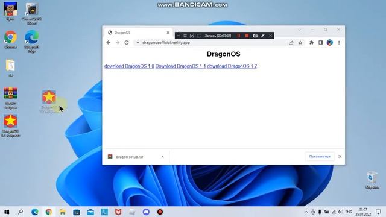Click Download DragonOS 1.1 link
This screenshot has height=217, width=386.
(180, 66)
